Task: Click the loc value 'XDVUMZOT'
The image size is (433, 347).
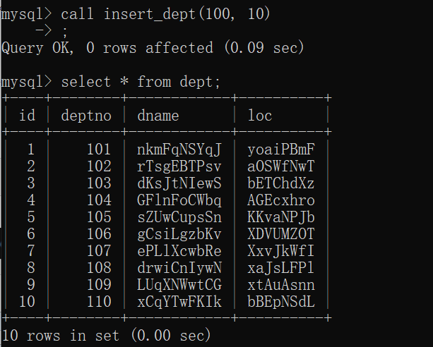Action: pyautogui.click(x=281, y=234)
